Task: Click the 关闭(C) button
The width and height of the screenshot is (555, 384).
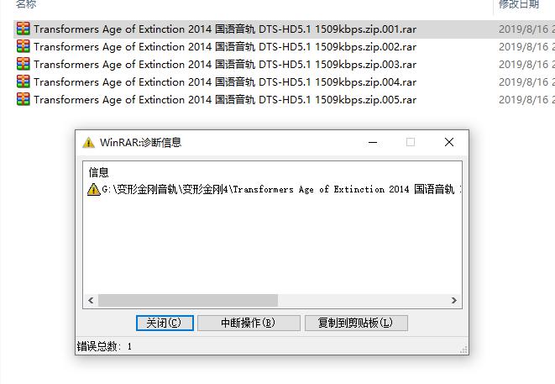Action: pyautogui.click(x=165, y=323)
